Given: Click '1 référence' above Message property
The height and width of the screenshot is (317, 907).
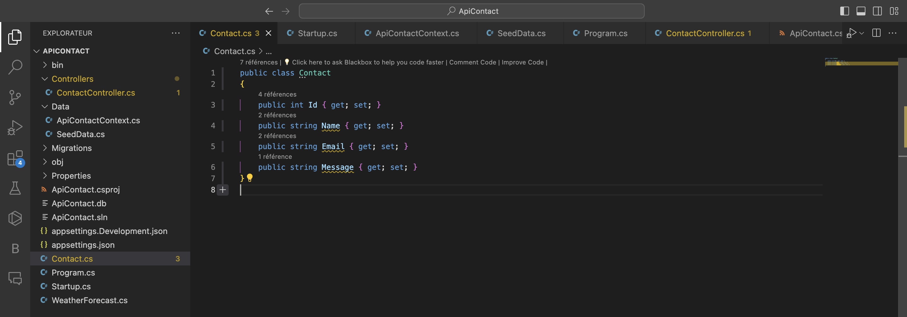Looking at the screenshot, I should click(x=275, y=156).
